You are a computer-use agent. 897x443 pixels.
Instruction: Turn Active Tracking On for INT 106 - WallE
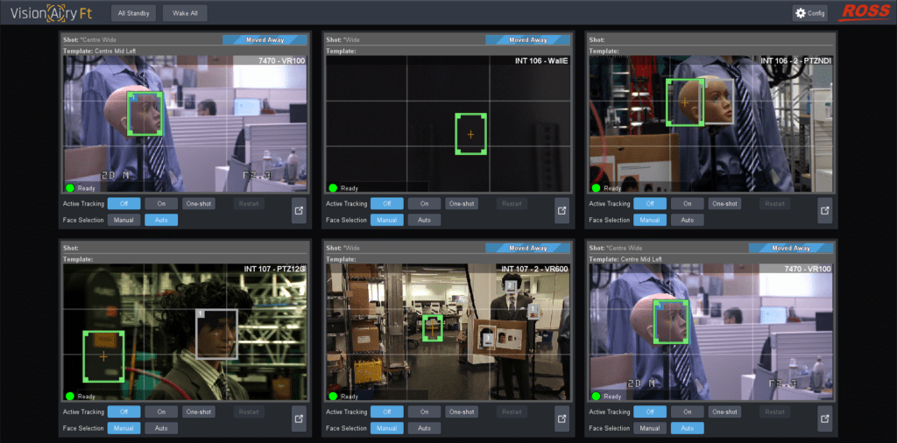[x=424, y=203]
